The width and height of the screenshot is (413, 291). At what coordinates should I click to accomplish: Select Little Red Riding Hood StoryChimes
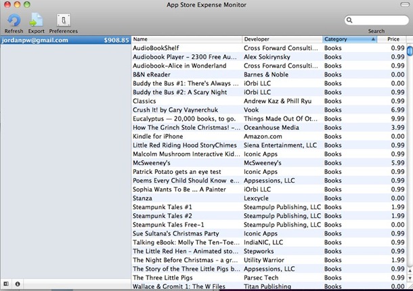269,145
